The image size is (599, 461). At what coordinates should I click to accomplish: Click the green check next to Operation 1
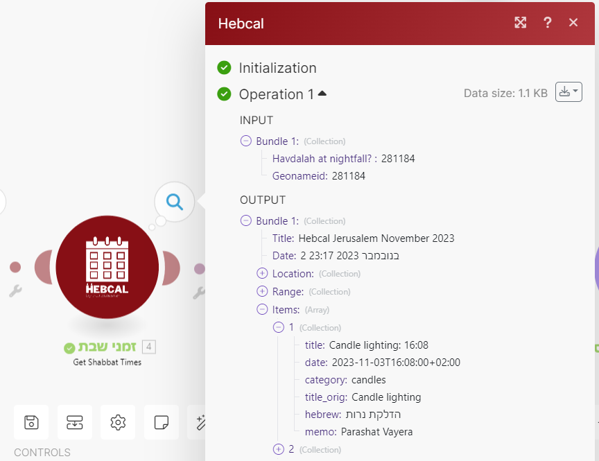click(x=224, y=94)
